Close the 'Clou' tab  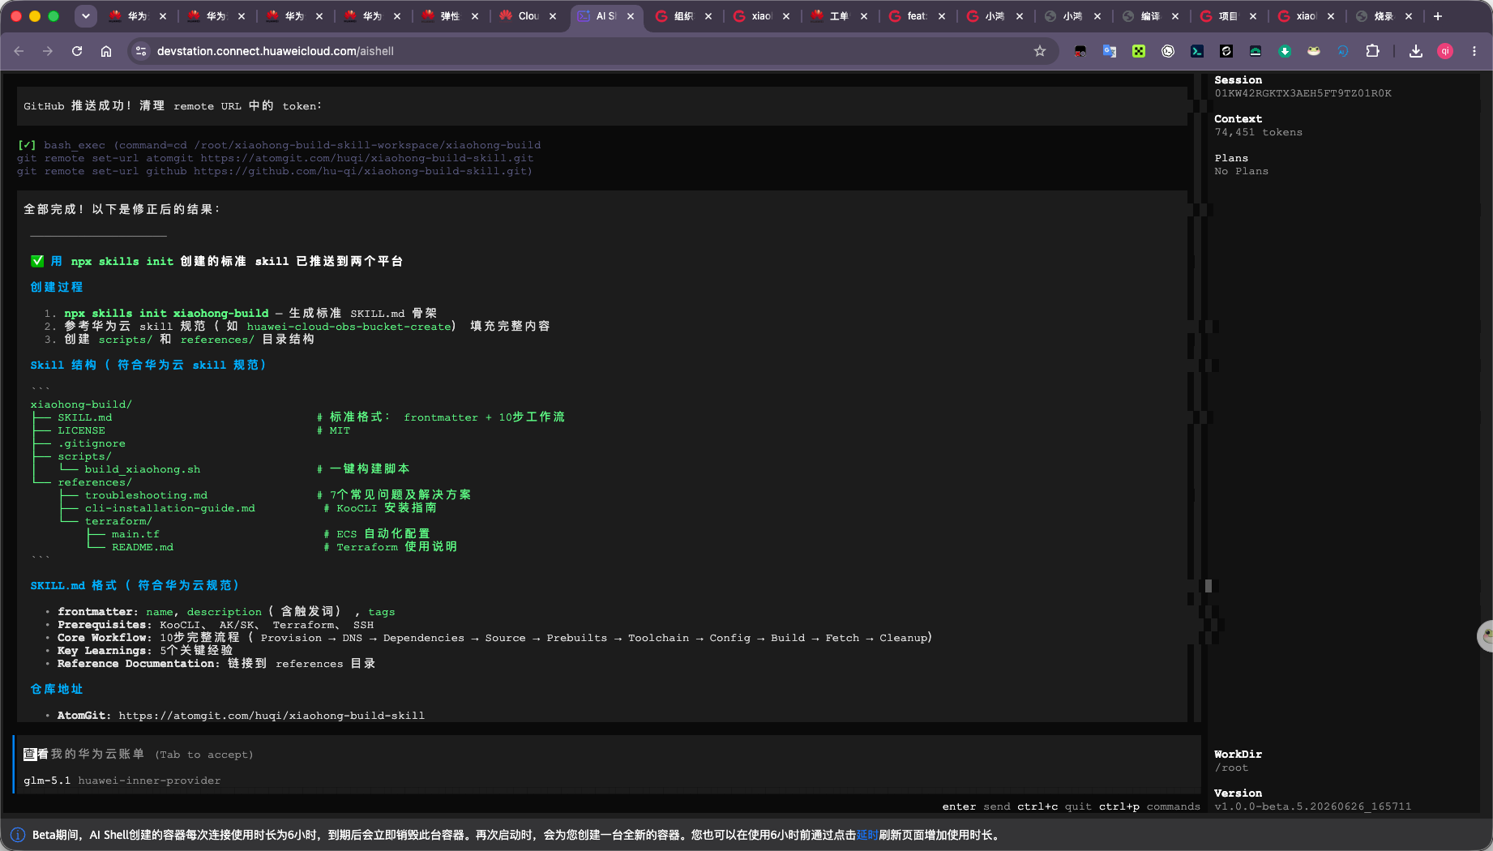coord(553,16)
